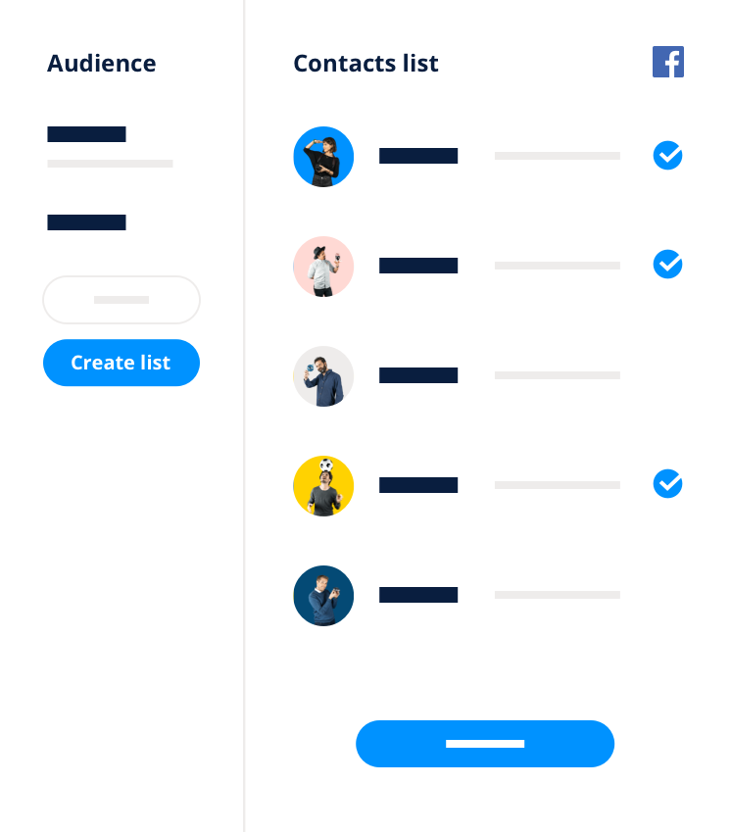Viewport: 731px width, 833px height.
Task: Click the Audience heading
Action: [102, 64]
